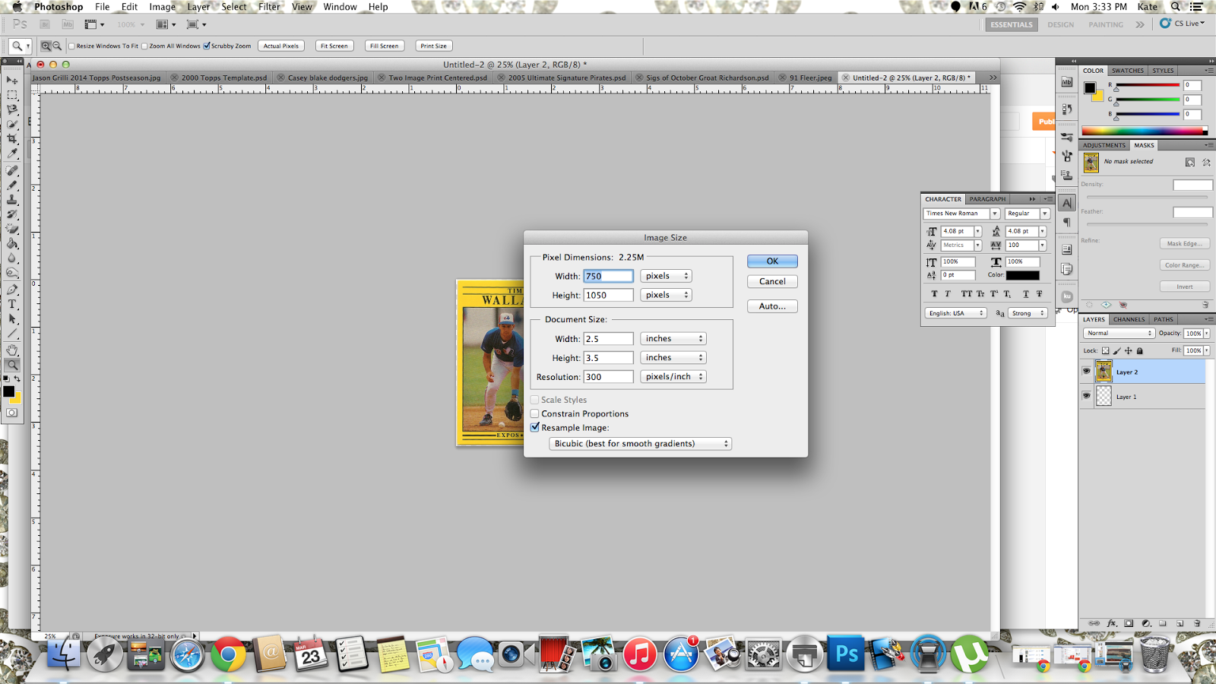Click Cancel in Image Size dialog
The height and width of the screenshot is (684, 1216).
pyautogui.click(x=772, y=281)
